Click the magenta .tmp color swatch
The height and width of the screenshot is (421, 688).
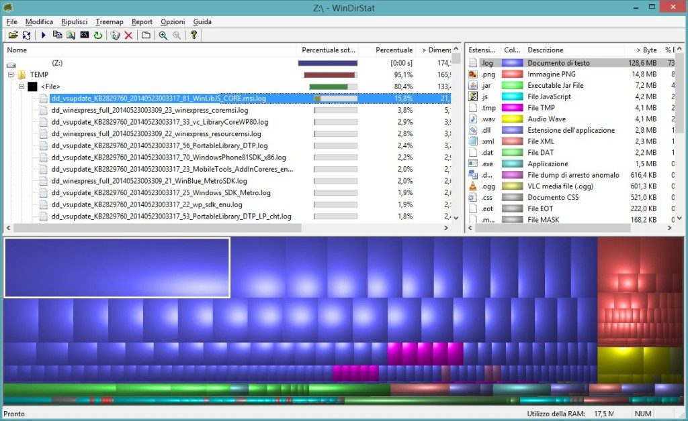point(512,108)
